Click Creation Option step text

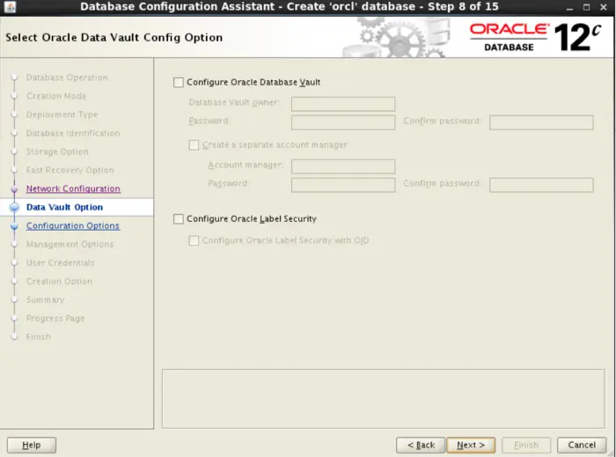[x=59, y=282]
